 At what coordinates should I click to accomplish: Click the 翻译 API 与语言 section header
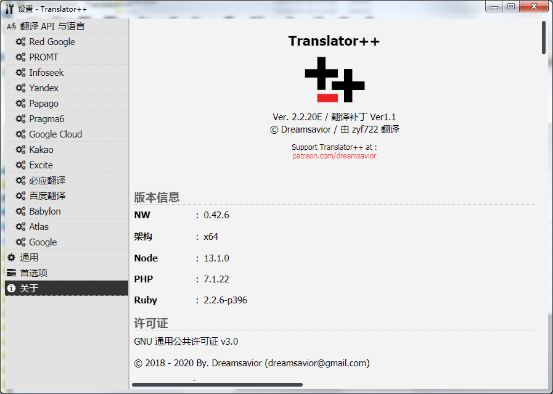pyautogui.click(x=67, y=27)
